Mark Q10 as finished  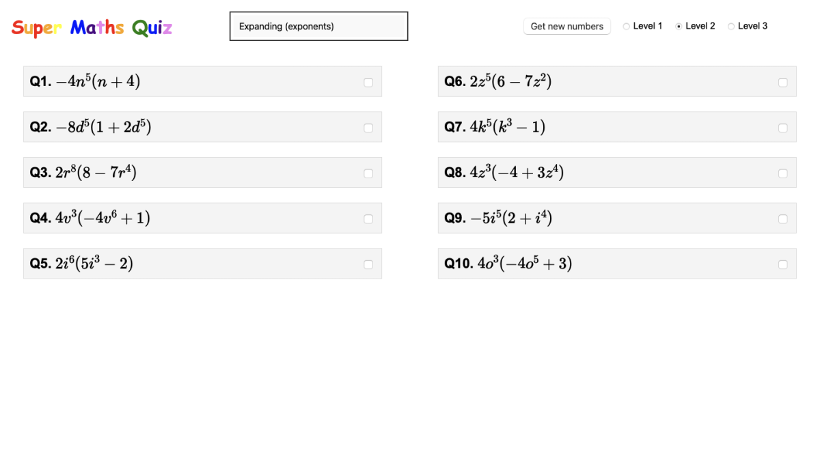pos(782,264)
